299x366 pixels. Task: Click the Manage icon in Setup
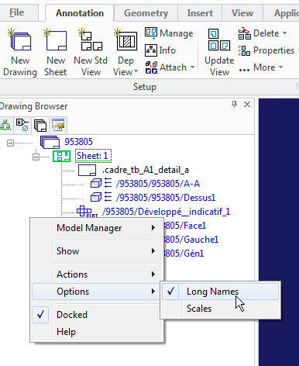(151, 33)
